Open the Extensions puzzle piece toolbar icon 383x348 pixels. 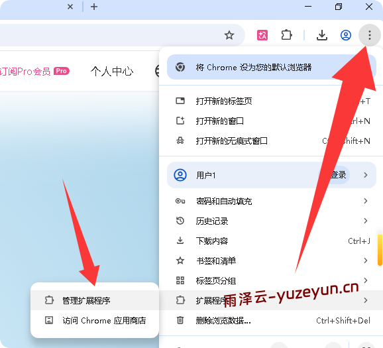[286, 35]
